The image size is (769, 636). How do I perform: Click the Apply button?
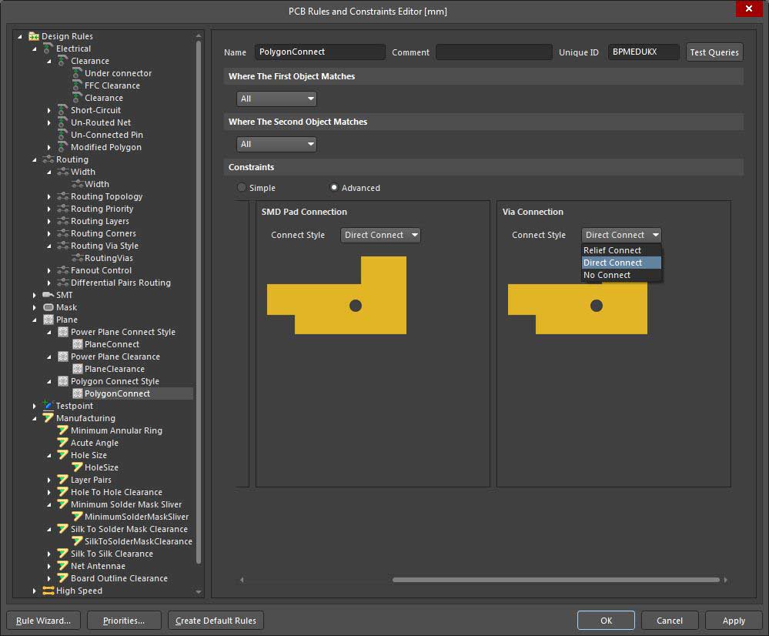click(x=733, y=621)
